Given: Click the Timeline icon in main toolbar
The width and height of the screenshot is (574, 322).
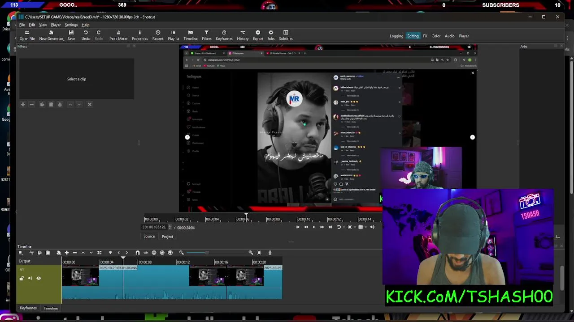Looking at the screenshot, I should pos(191,35).
